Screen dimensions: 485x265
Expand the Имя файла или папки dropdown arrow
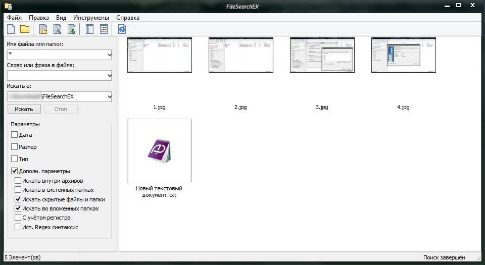point(109,55)
